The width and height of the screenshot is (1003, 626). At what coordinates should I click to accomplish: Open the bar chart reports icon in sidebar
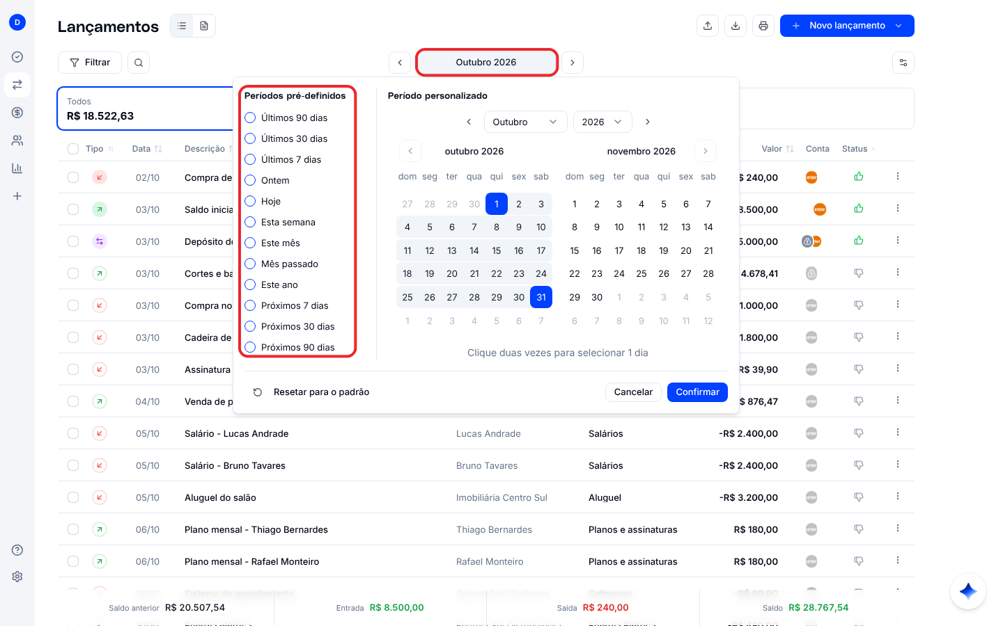pyautogui.click(x=17, y=168)
